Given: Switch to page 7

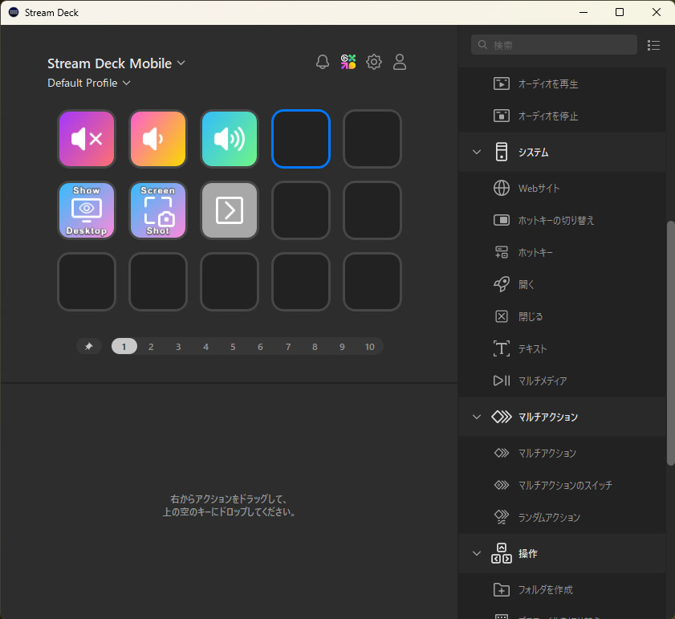Looking at the screenshot, I should tap(288, 347).
